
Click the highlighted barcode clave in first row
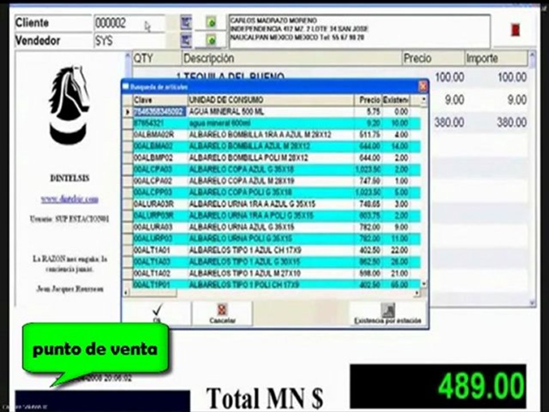click(160, 112)
